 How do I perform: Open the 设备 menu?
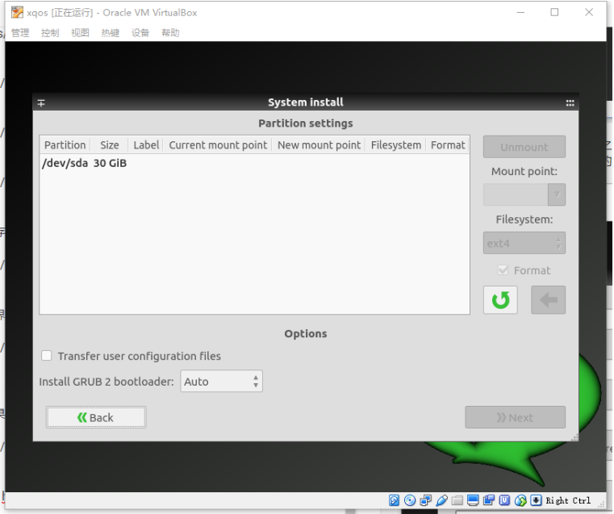(140, 33)
